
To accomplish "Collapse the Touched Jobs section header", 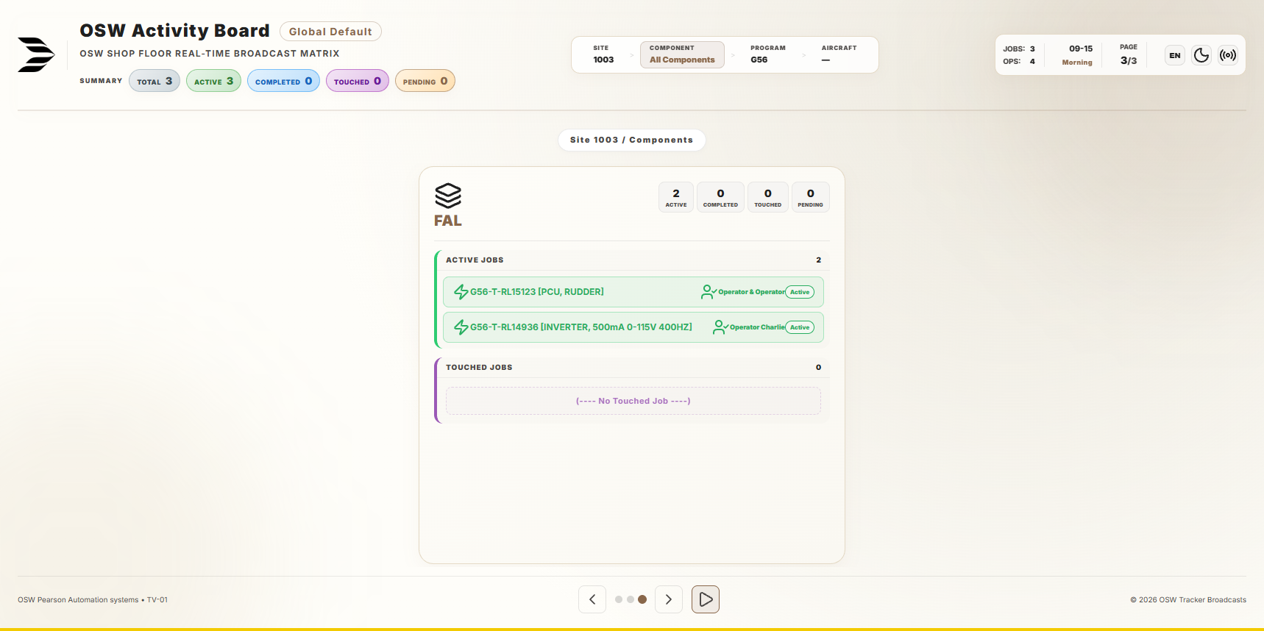I will (x=633, y=368).
